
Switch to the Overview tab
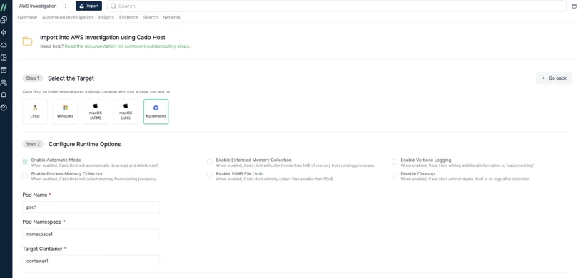[x=27, y=17]
